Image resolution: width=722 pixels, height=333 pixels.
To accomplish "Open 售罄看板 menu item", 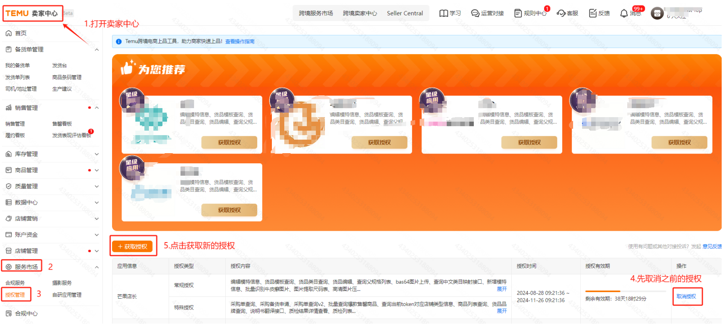I will point(62,124).
